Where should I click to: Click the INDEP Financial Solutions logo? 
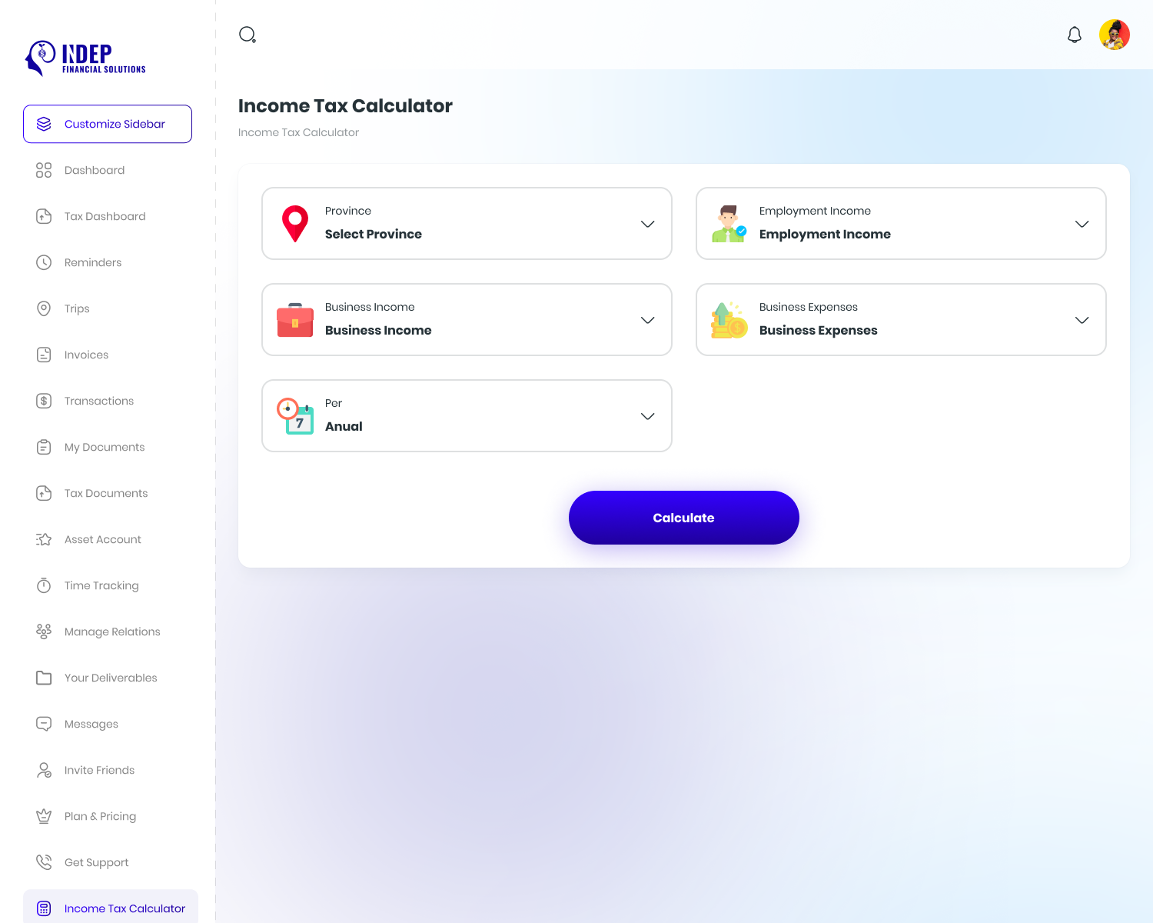pos(85,58)
